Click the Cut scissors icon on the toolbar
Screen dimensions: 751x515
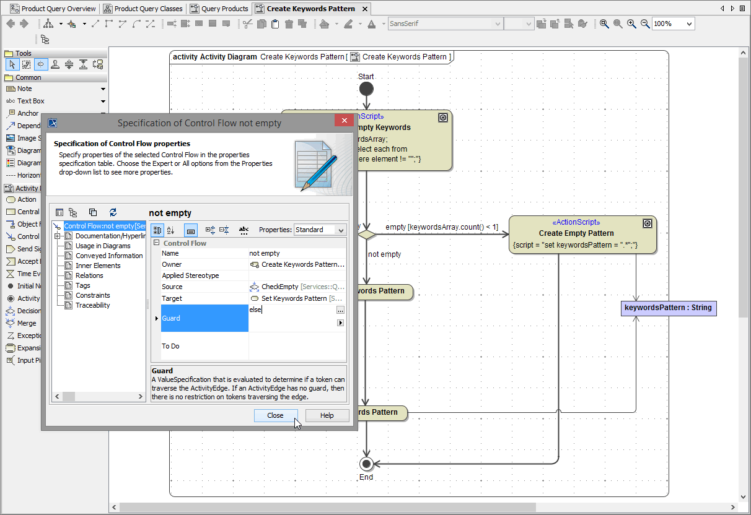[x=248, y=24]
